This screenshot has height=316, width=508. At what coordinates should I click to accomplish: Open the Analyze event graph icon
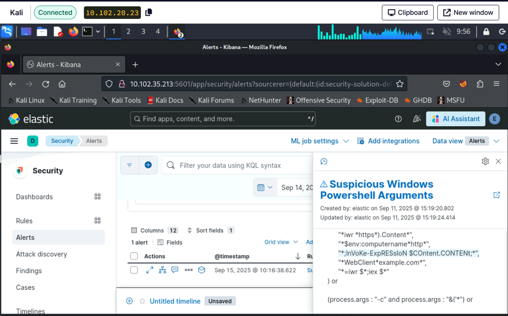coord(162,270)
